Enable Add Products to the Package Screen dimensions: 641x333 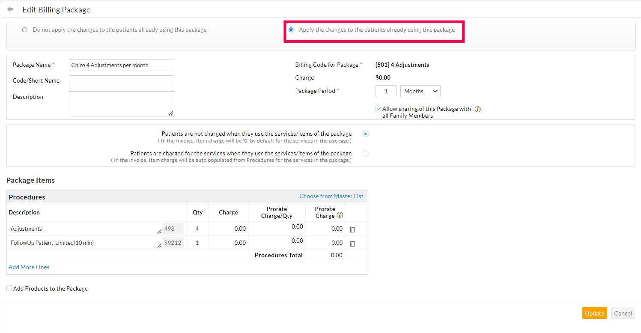pyautogui.click(x=9, y=288)
